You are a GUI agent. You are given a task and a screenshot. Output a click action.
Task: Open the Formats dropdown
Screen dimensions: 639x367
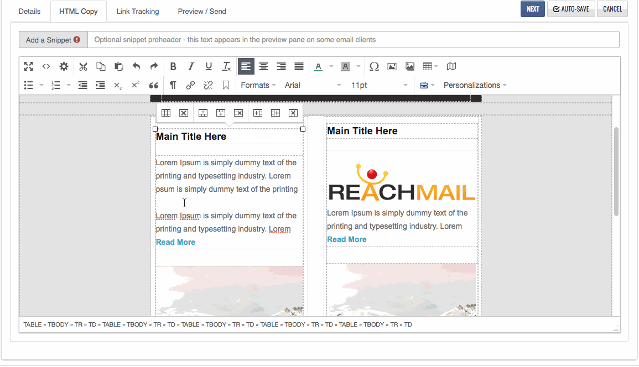point(258,85)
